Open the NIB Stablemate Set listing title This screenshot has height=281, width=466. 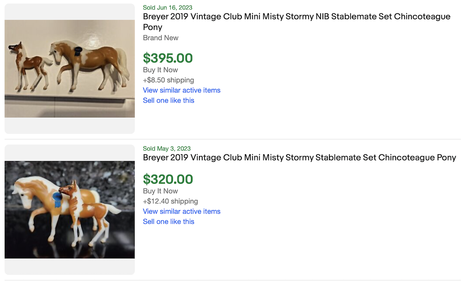[x=296, y=22]
